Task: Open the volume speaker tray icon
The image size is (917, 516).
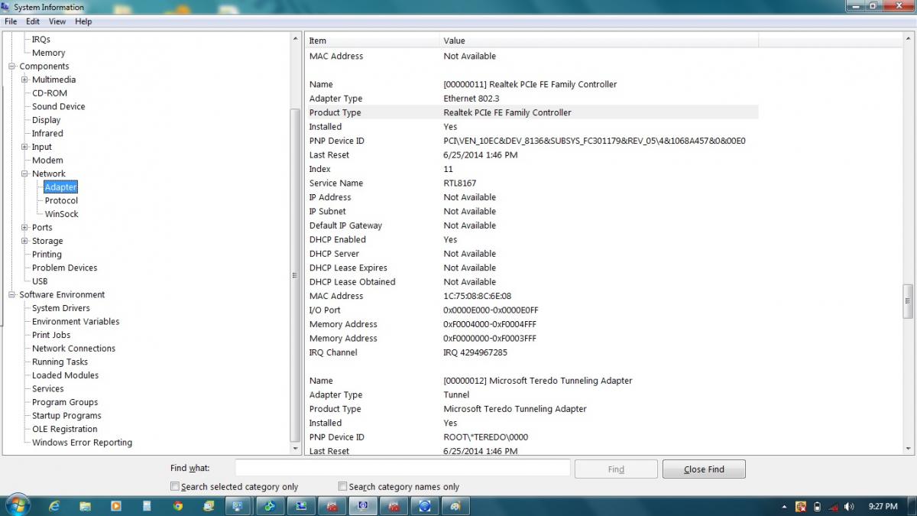Action: (849, 507)
